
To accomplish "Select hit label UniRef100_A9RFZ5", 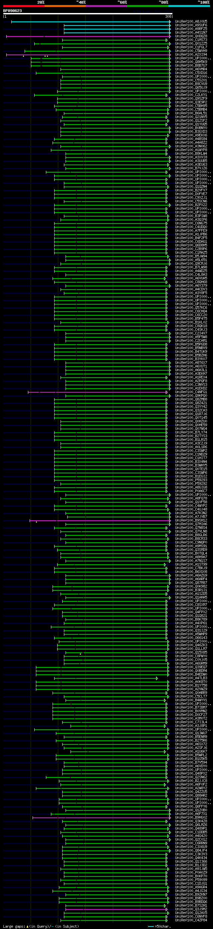I will click(191, 29).
